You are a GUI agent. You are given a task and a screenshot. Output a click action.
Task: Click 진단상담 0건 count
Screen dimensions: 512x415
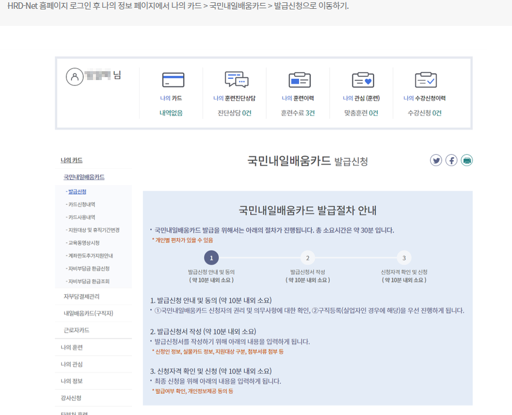coord(234,113)
